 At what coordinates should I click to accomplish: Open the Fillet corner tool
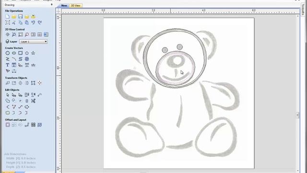[x=8, y=107]
